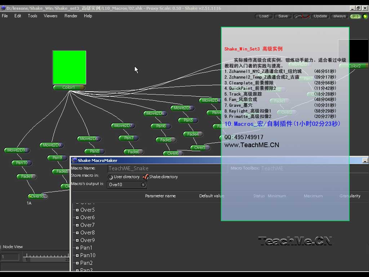Select the Over5 node
Image resolution: width=369 pixels, height=277 pixels.
pyautogui.click(x=200, y=148)
